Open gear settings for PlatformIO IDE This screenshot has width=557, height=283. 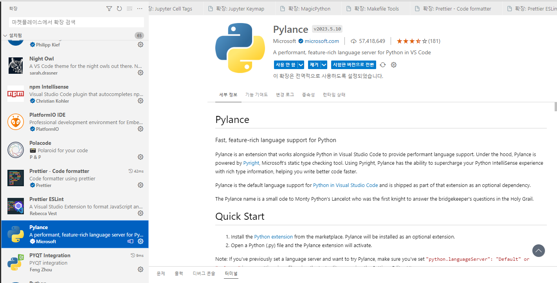[x=141, y=129]
